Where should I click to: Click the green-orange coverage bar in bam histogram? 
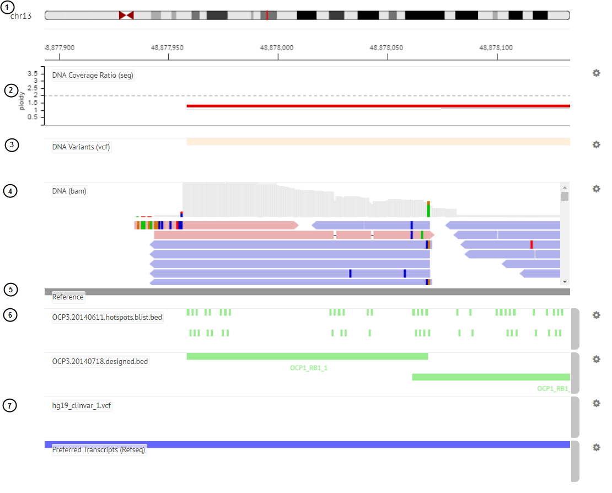(428, 210)
